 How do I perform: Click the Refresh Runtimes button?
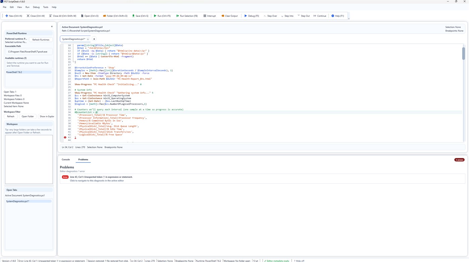click(x=41, y=40)
